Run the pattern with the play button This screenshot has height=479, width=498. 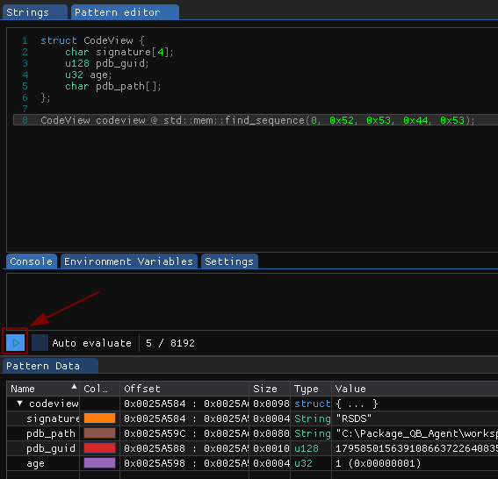(15, 343)
